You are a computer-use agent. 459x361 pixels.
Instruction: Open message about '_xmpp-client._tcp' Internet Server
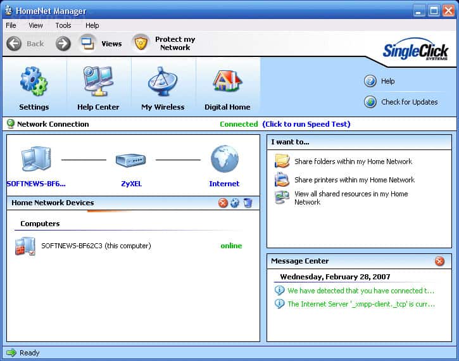pos(362,304)
